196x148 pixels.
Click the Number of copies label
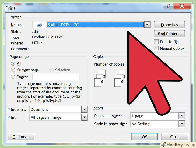110,64
